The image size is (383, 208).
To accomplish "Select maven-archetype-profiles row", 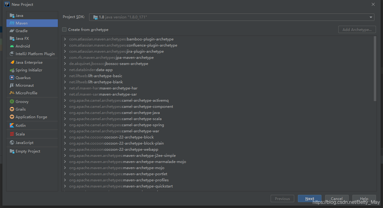I will click(217, 180).
